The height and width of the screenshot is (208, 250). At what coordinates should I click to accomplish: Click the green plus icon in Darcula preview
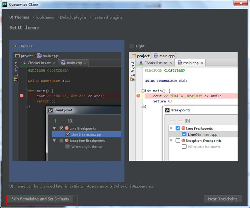[55, 120]
